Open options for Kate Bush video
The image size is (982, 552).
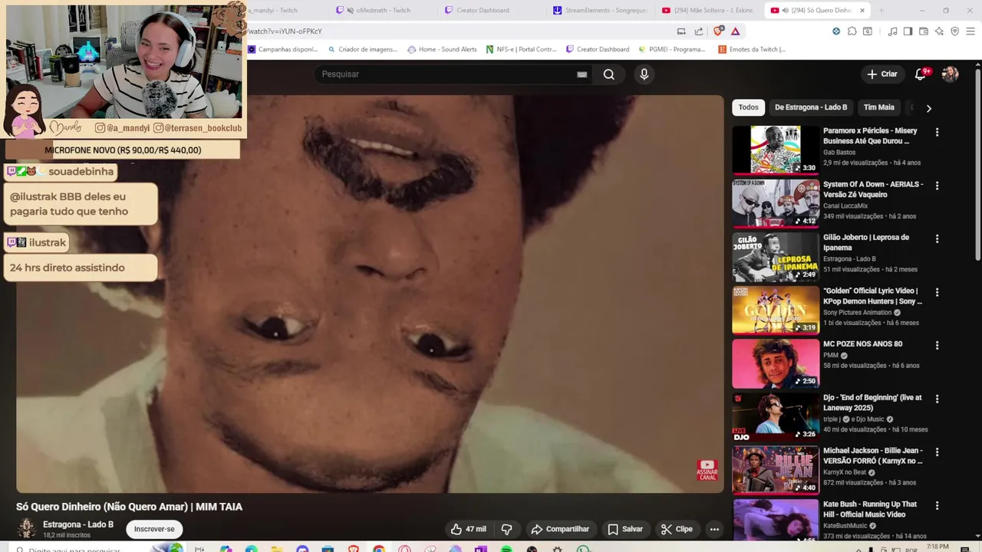[937, 505]
